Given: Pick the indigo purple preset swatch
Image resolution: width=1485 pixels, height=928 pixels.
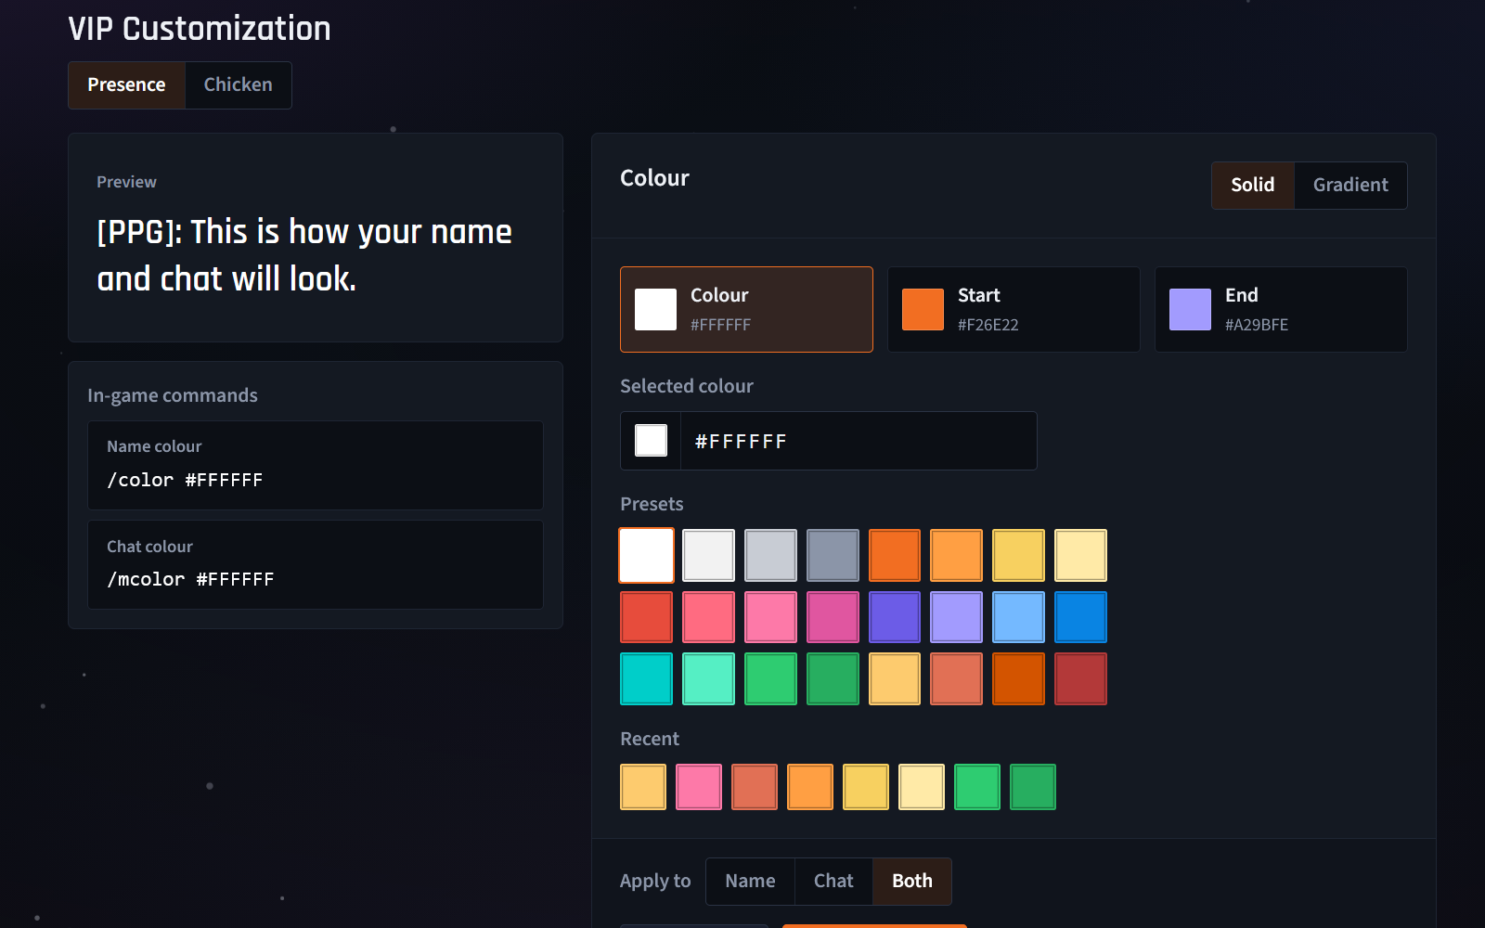Looking at the screenshot, I should click(x=895, y=617).
